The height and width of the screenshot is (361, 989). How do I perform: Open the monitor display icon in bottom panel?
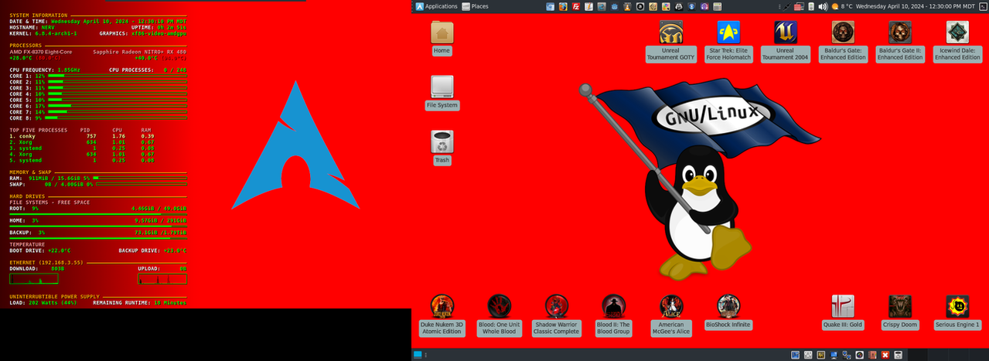(834, 355)
